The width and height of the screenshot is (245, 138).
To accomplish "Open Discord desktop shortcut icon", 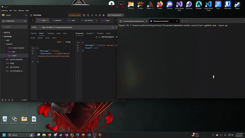I will [x=170, y=5].
